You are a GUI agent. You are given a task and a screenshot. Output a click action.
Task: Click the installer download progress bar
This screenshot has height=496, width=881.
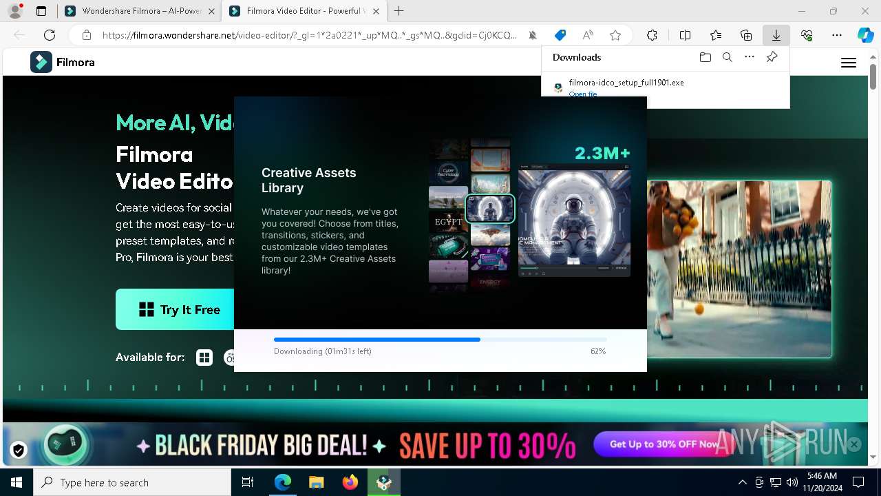tap(440, 340)
